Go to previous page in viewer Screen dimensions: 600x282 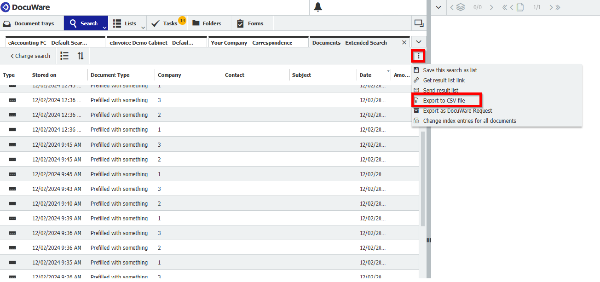click(x=512, y=7)
